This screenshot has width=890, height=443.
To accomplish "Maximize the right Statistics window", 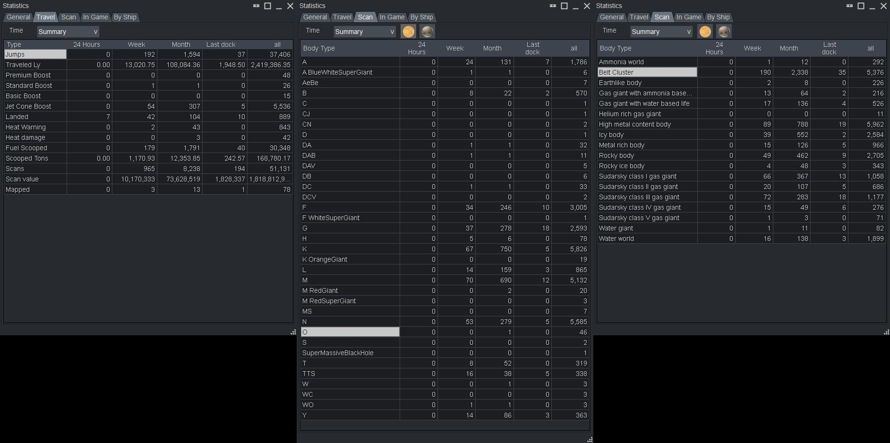I will pos(861,6).
